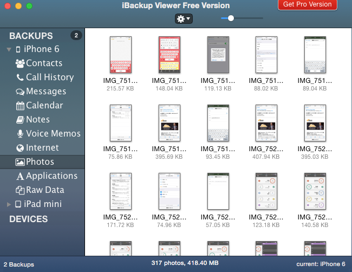Image resolution: width=352 pixels, height=272 pixels.
Task: Select the 123.18 KB photo thumbnail
Action: pos(266,191)
